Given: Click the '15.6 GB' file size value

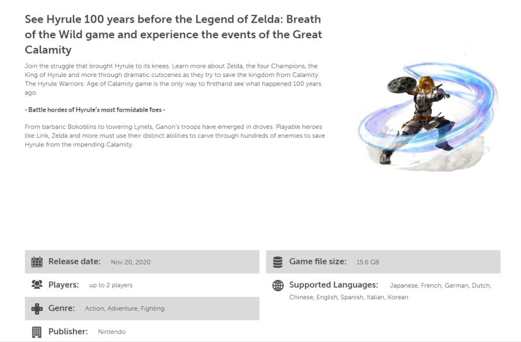Looking at the screenshot, I should pyautogui.click(x=368, y=262).
